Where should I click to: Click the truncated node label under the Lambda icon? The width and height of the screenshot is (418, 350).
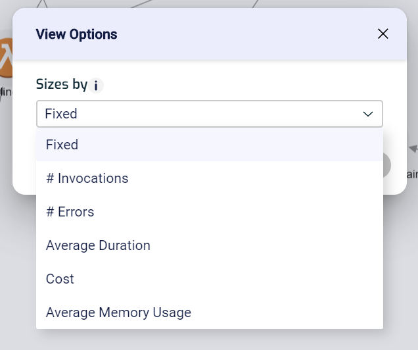[x=6, y=92]
